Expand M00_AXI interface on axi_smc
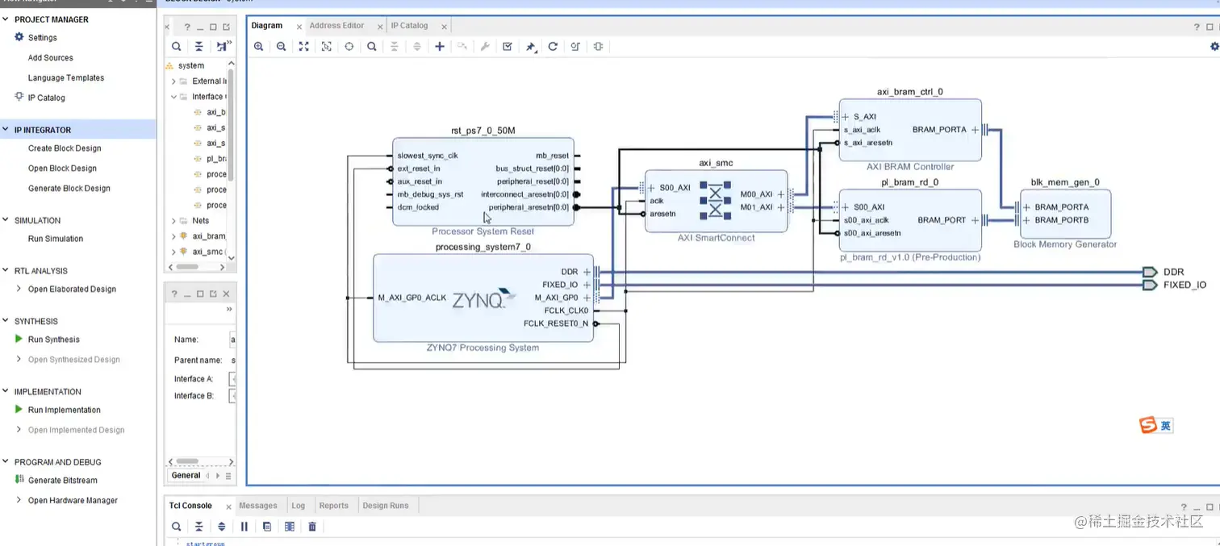Screen dimensions: 1220x546 (780, 194)
